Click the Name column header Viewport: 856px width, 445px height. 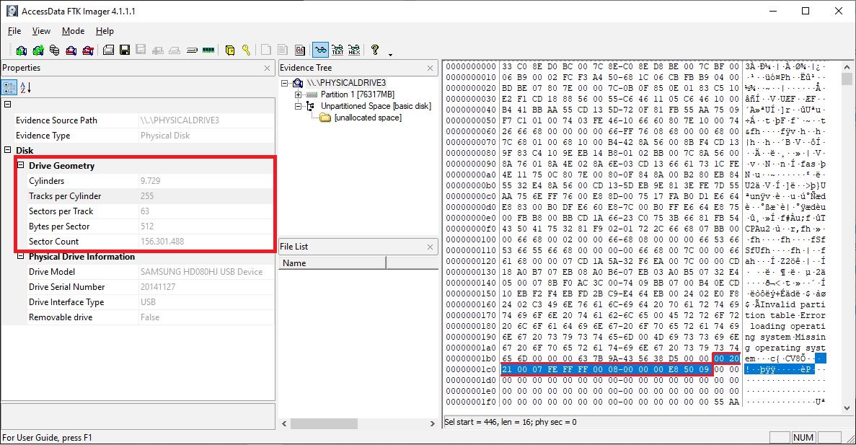(x=332, y=263)
